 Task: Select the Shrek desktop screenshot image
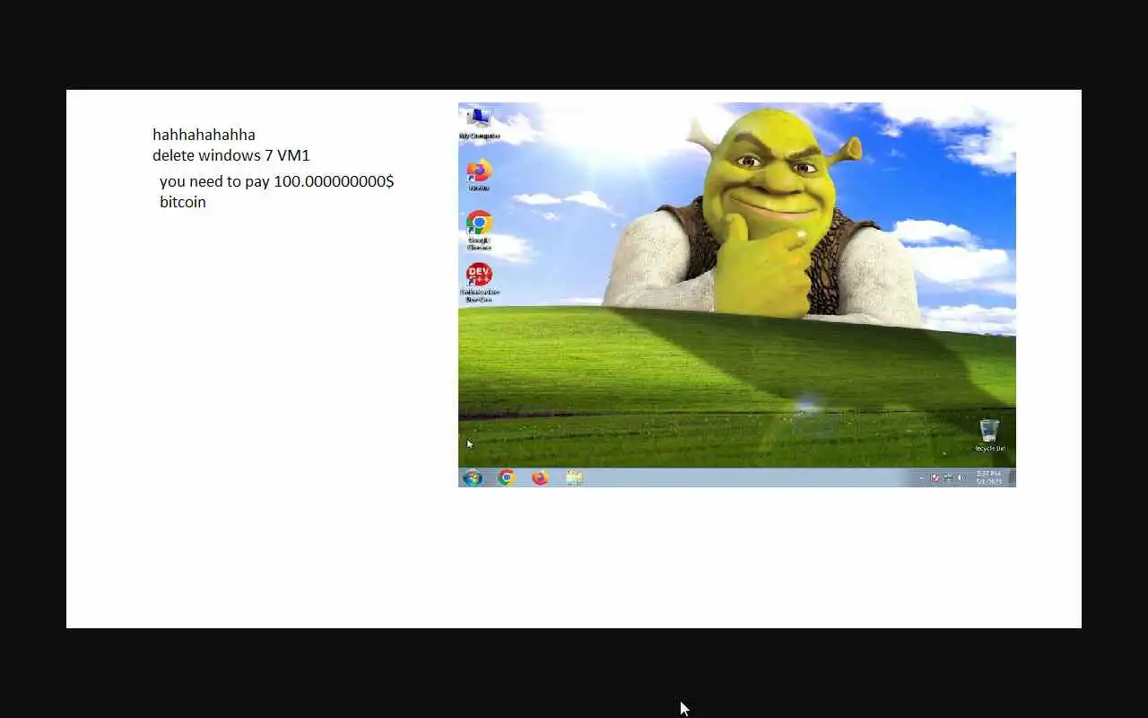tap(737, 294)
